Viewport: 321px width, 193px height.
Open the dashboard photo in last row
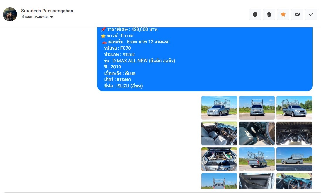(x=294, y=181)
